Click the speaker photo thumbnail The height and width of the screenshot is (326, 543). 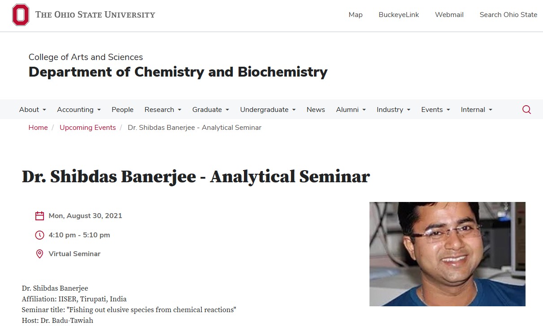click(x=447, y=254)
